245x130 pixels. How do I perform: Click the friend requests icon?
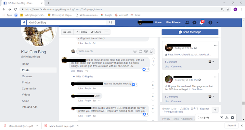[187, 23]
